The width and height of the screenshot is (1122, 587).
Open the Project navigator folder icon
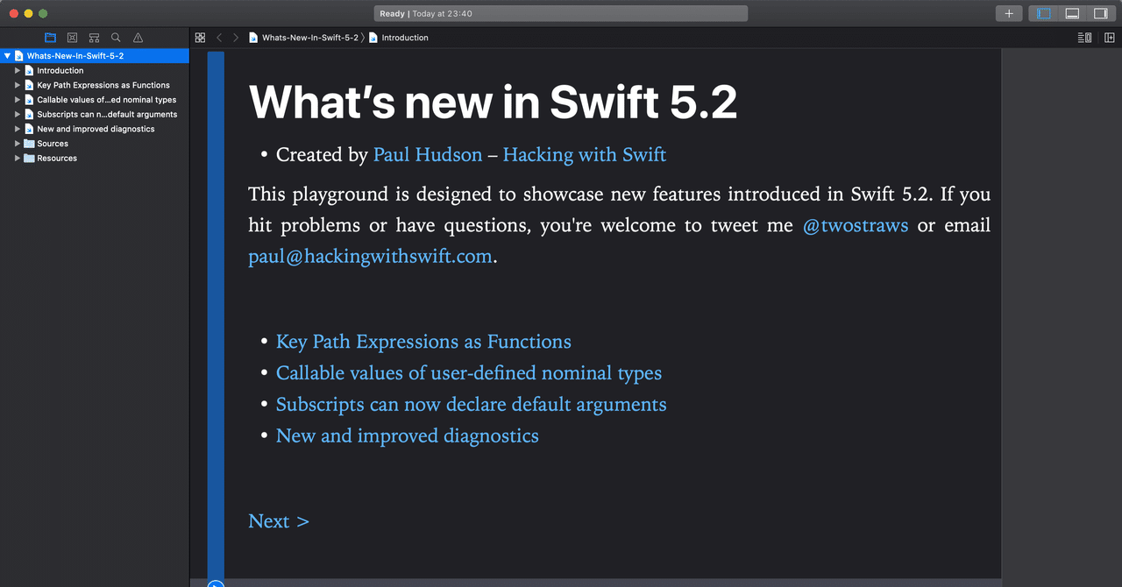click(x=51, y=37)
